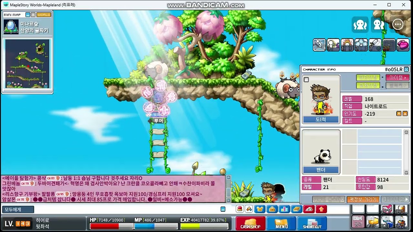Click the 교환신청 trade request button
This screenshot has width=413, height=232.
[x=368, y=85]
